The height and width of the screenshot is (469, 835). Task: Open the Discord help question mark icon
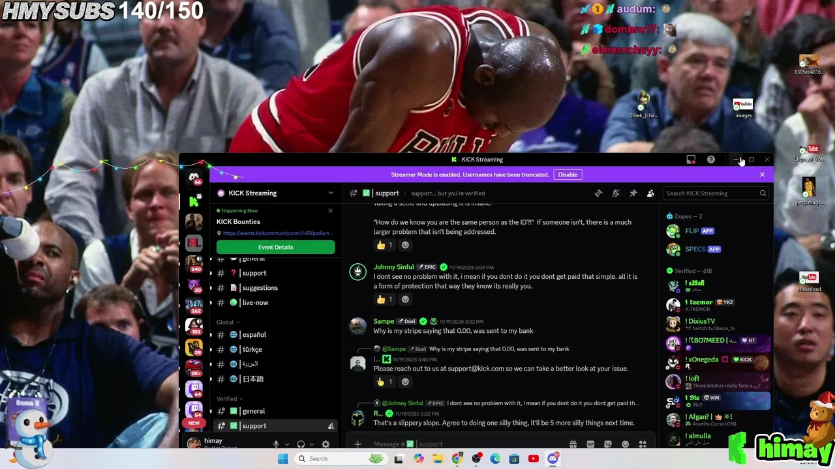711,160
